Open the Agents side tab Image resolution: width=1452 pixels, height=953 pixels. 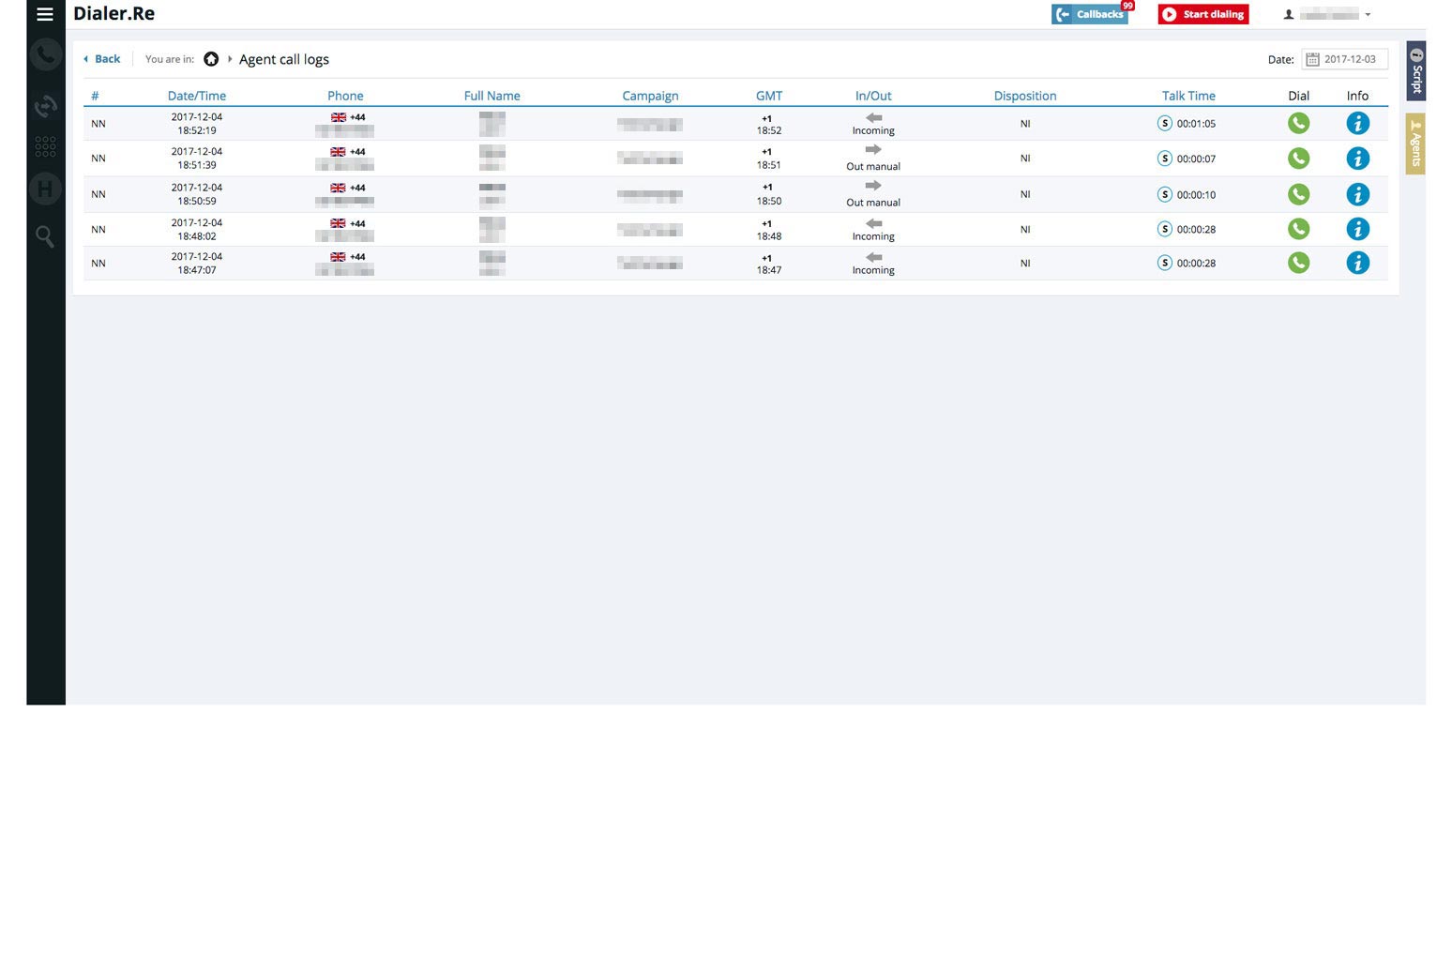(x=1415, y=144)
